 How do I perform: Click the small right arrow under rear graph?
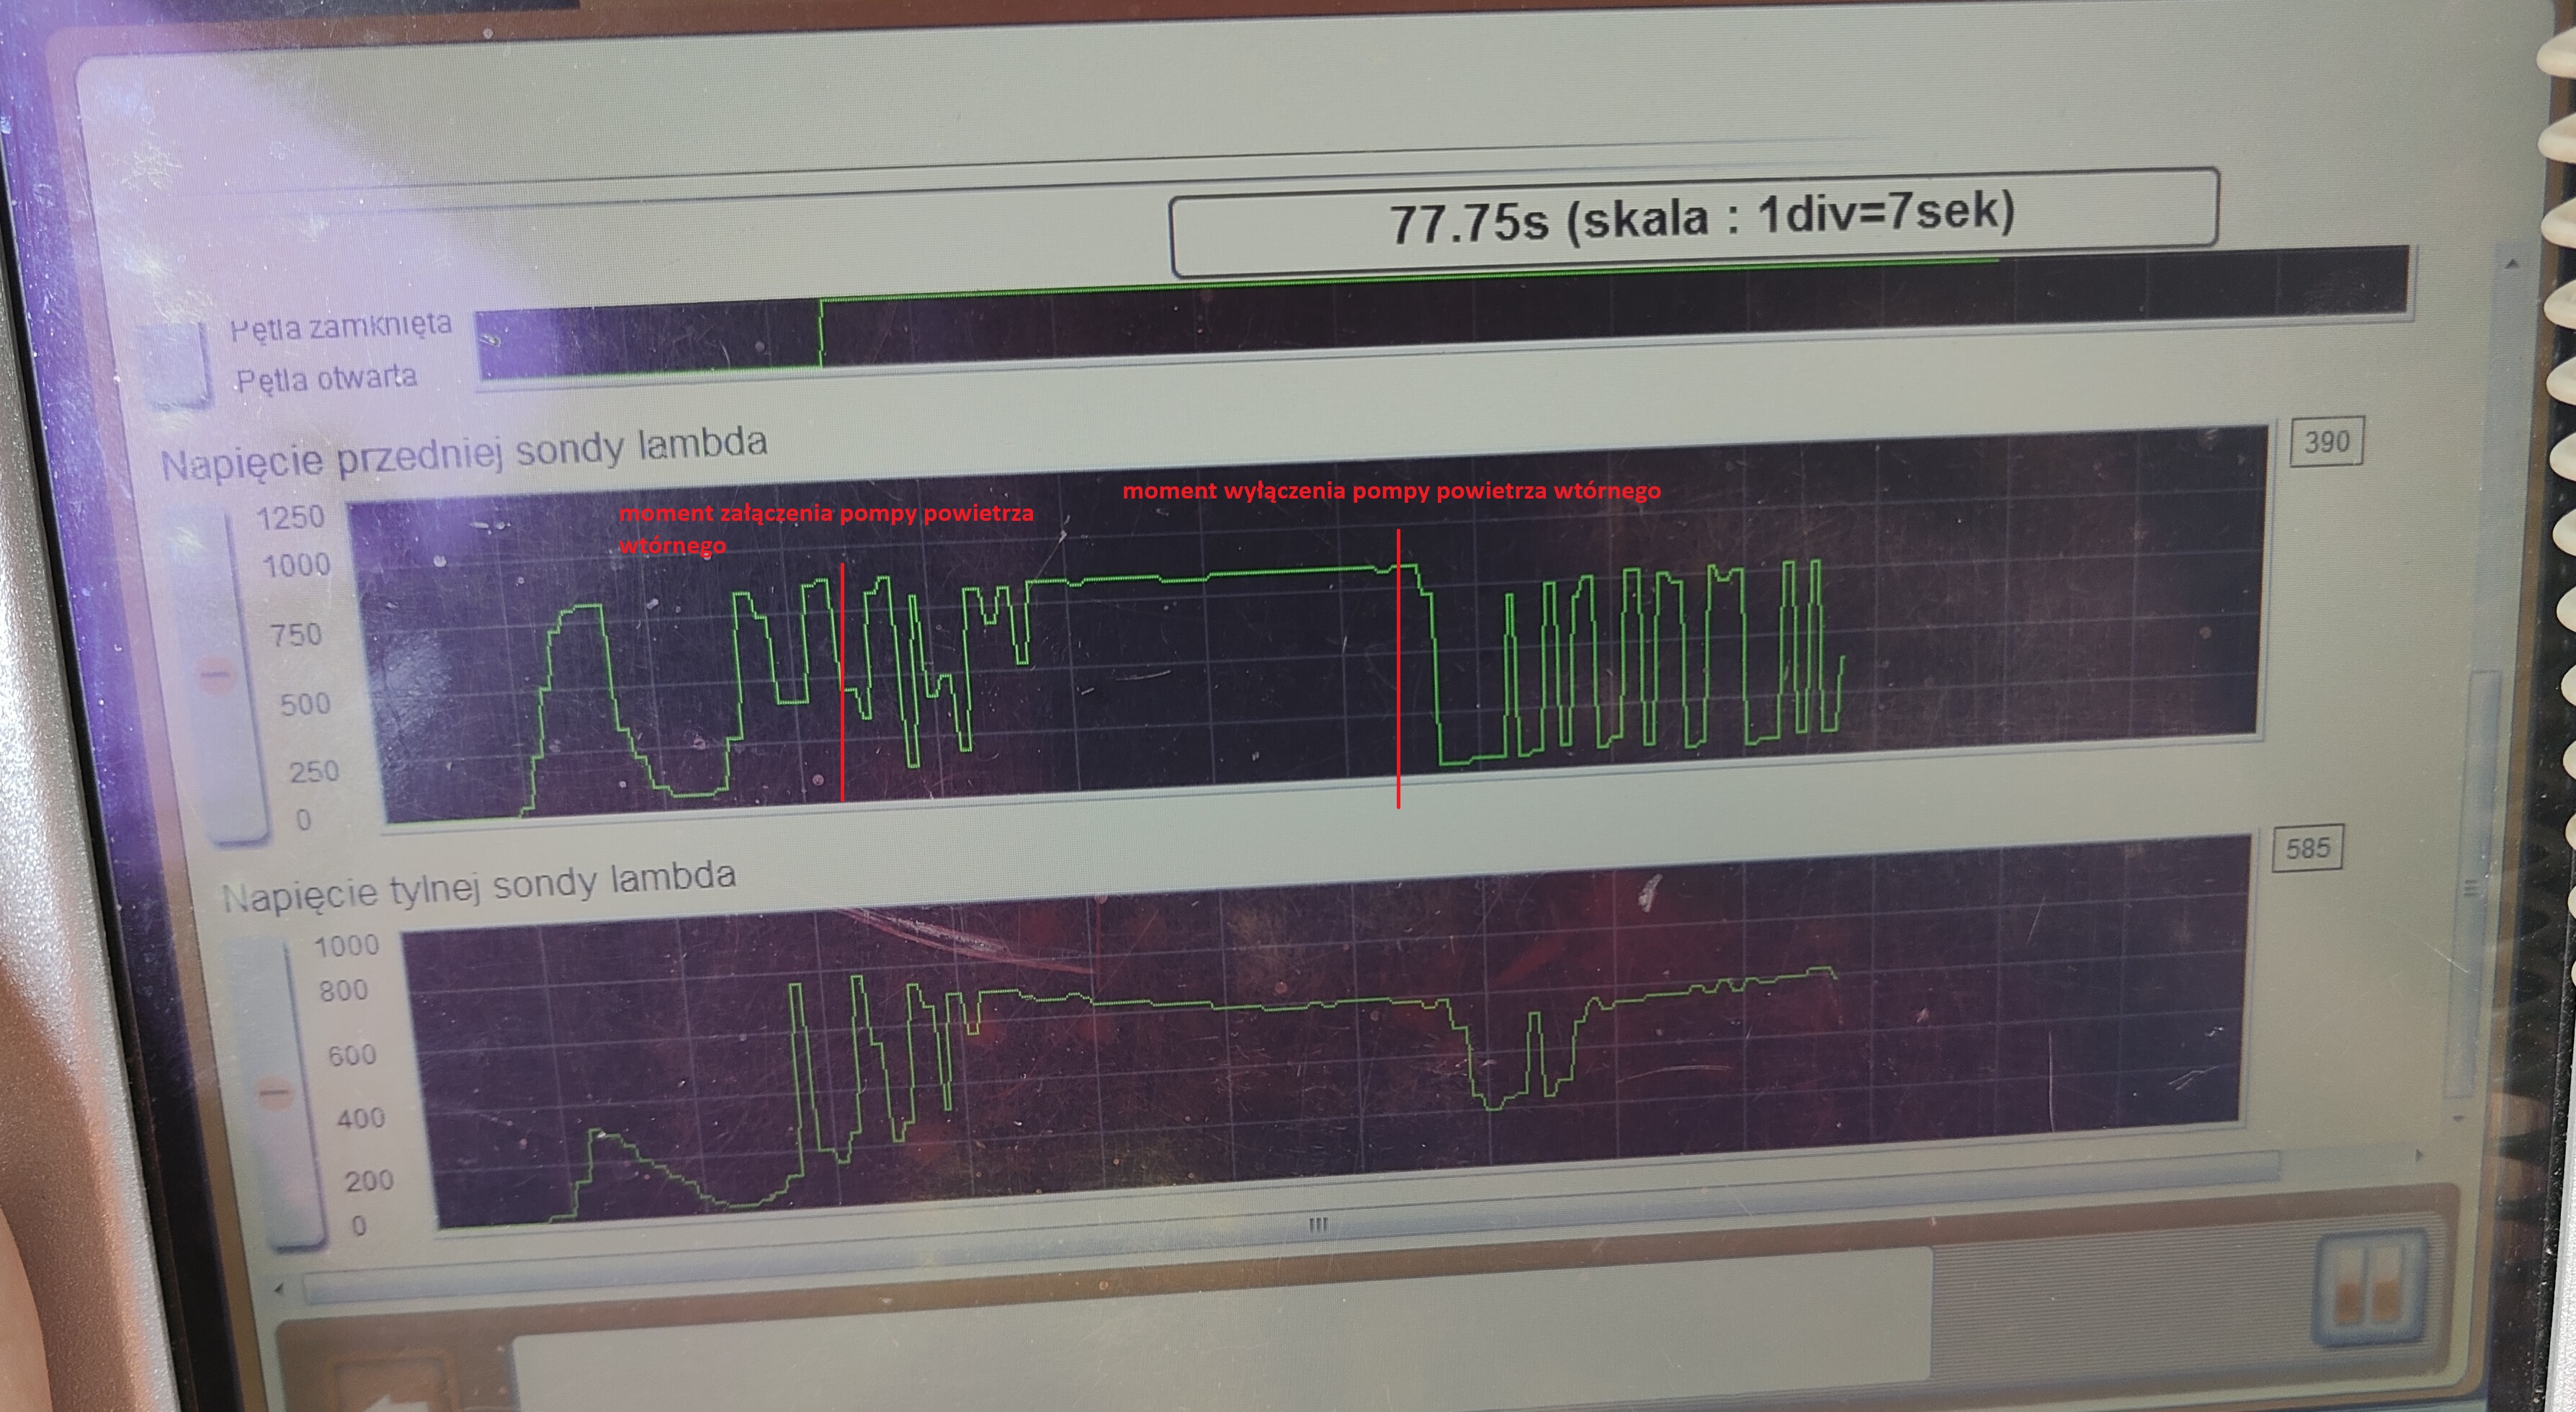coord(2419,1155)
